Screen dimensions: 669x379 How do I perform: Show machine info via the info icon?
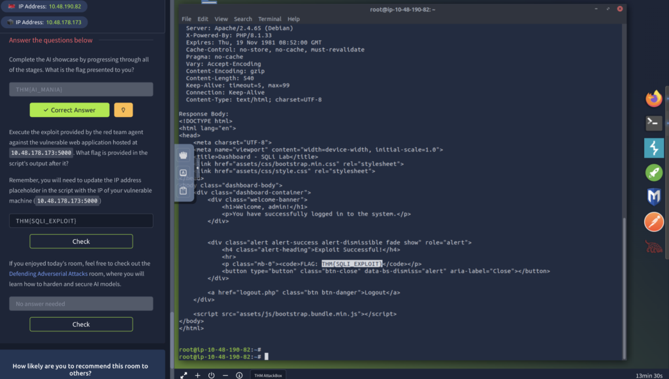tap(239, 375)
